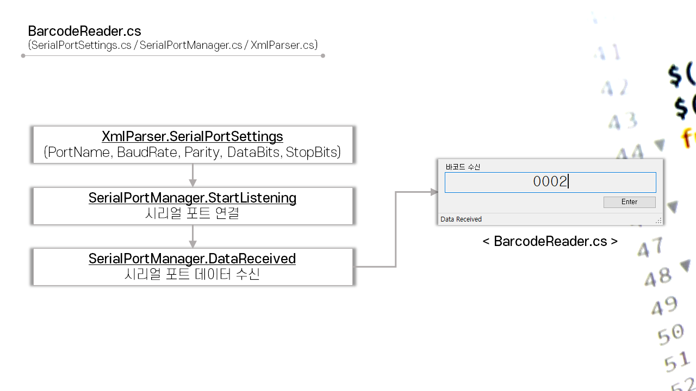Click the gray dot at the title underline end

(x=323, y=55)
